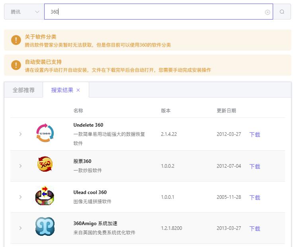Image resolution: width=297 pixels, height=247 pixels.
Task: Click the 自动安装已支持 notice title
Action: (x=43, y=62)
